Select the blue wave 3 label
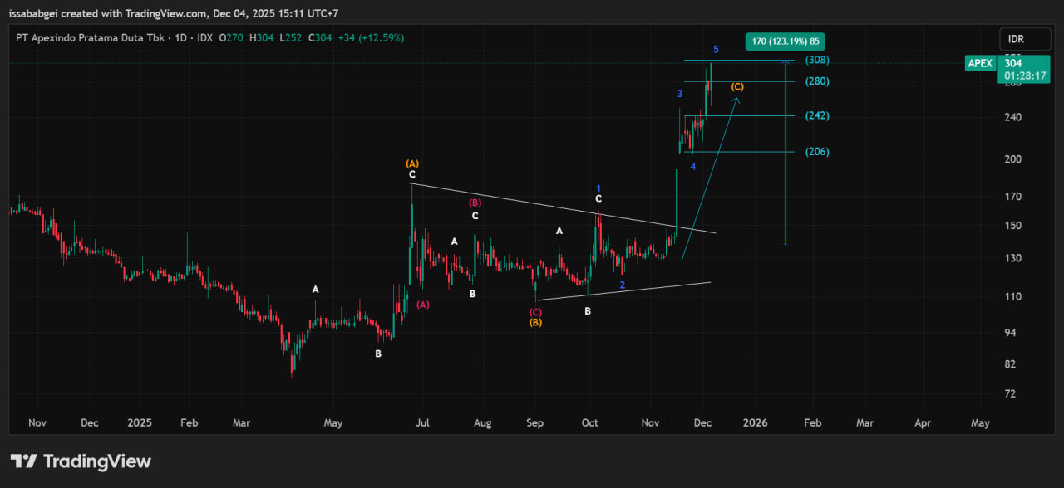 (x=679, y=94)
